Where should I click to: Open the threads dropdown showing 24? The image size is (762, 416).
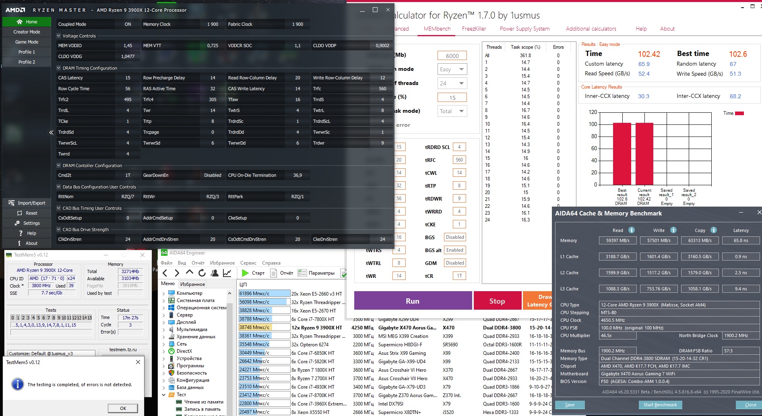click(x=452, y=83)
